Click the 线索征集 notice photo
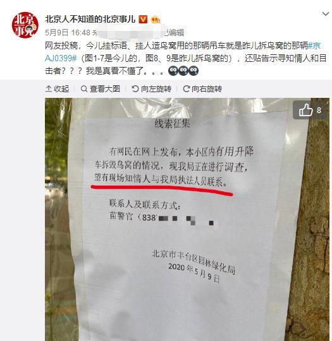 pyautogui.click(x=187, y=219)
